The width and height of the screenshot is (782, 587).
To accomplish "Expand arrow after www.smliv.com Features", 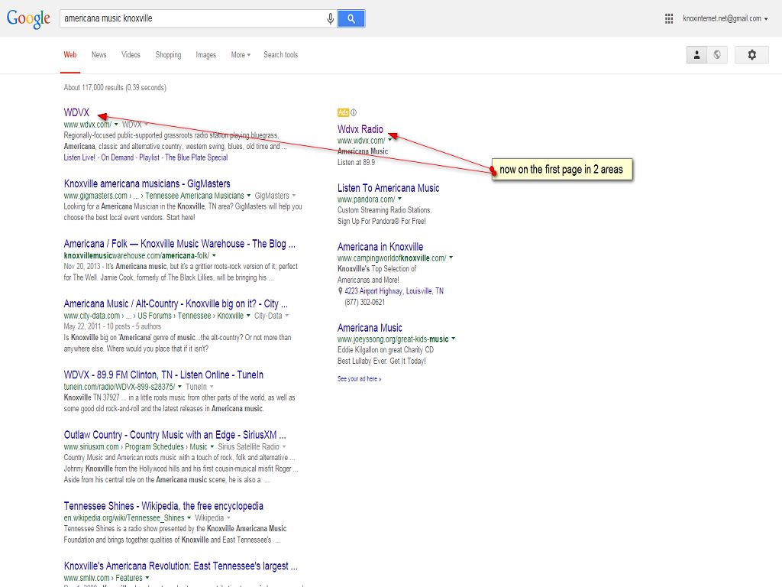I will 147,578.
